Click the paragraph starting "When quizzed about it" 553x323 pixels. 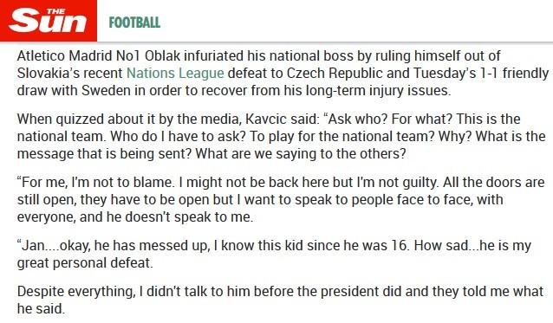[x=281, y=136]
